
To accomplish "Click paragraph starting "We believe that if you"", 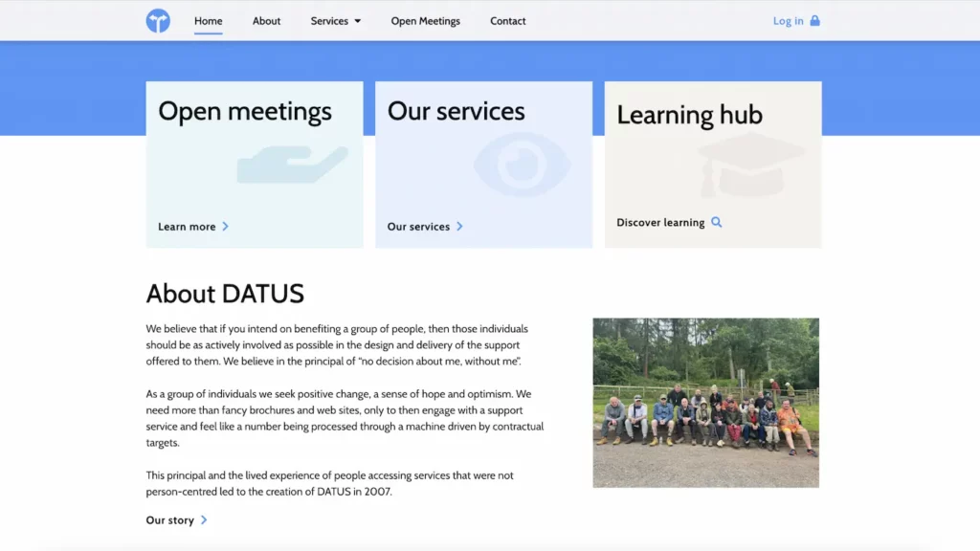I will [x=338, y=344].
